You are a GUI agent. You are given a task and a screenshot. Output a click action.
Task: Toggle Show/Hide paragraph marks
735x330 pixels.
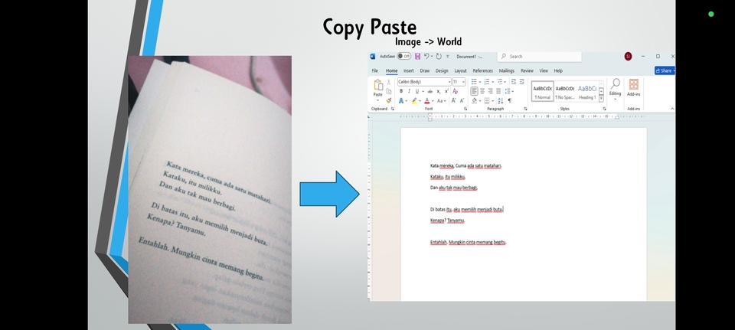click(x=510, y=100)
